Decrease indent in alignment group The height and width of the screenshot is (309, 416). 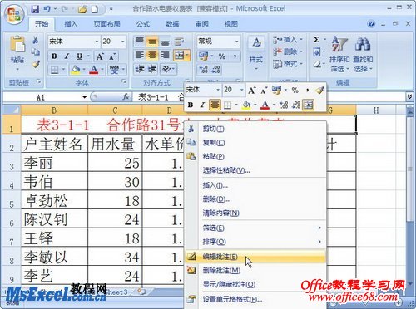pyautogui.click(x=140, y=69)
